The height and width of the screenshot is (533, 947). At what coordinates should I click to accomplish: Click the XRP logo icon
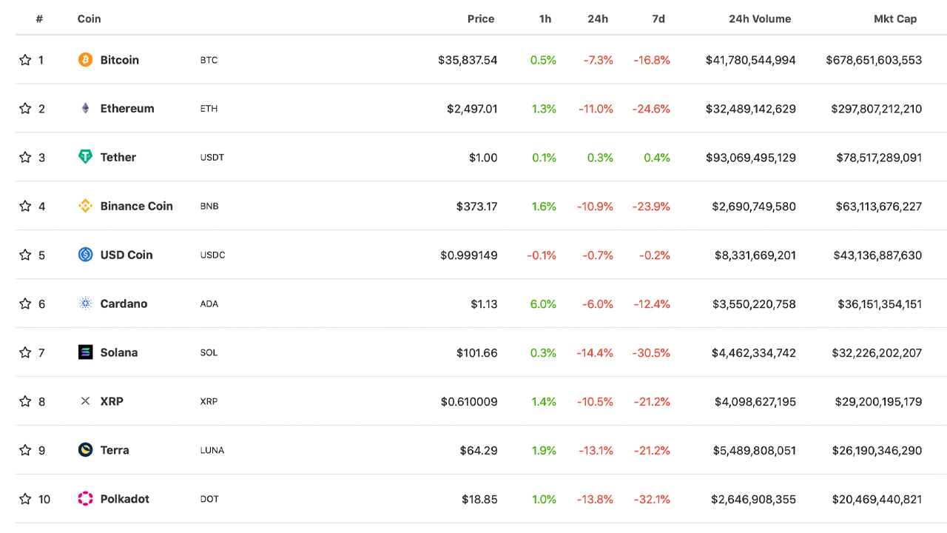pyautogui.click(x=86, y=401)
